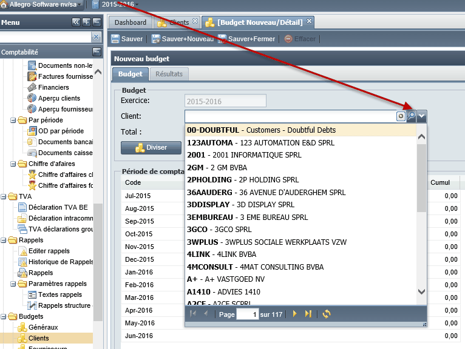Collapse all menu items with minus icon
Viewport: 465px width, 349px height.
tap(97, 22)
